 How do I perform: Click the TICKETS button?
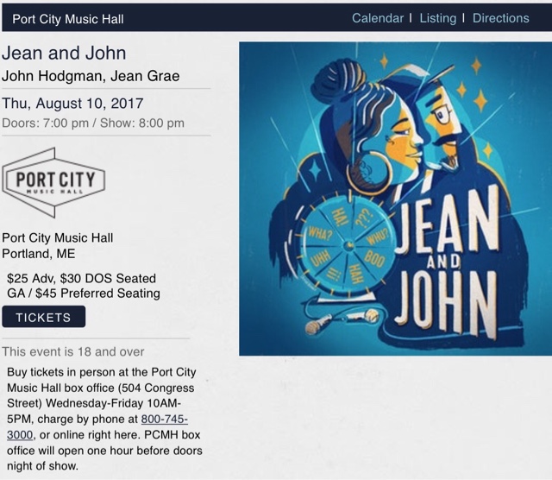coord(44,317)
